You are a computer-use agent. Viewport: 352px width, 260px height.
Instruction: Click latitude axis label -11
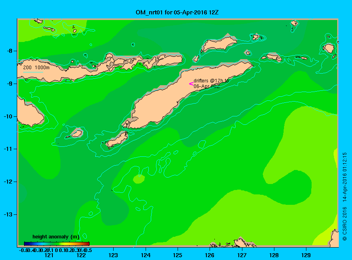(x=8, y=149)
